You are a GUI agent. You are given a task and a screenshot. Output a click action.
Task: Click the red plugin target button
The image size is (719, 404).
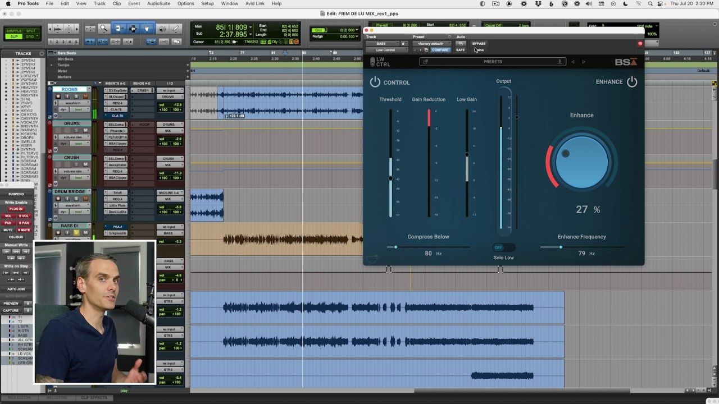coord(640,43)
